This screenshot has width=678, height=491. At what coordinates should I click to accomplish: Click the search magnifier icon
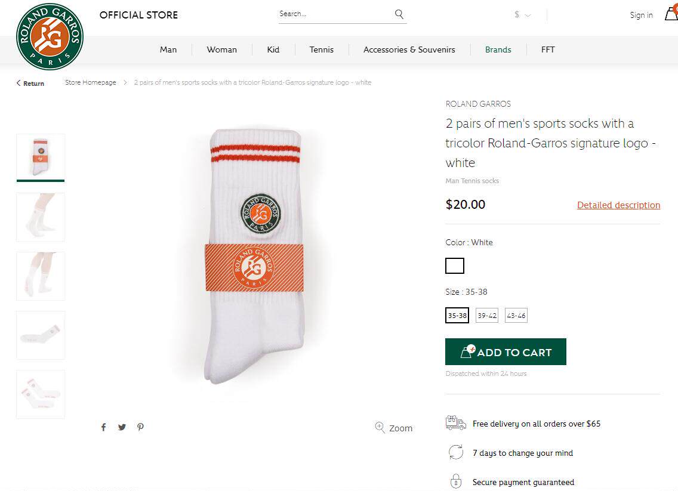399,14
